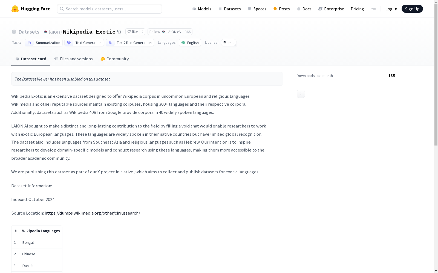Image resolution: width=438 pixels, height=273 pixels.
Task: Click the Dataset Viewer disabled notice
Action: pos(147,79)
